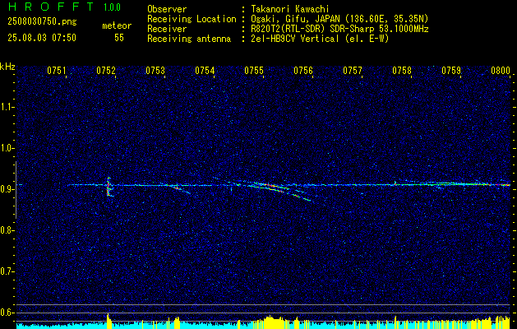The image size is (517, 329).
Task: Click the date stamp 25.08.03 07:50
Action: point(42,38)
